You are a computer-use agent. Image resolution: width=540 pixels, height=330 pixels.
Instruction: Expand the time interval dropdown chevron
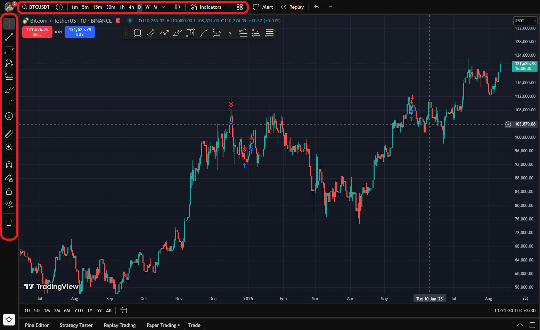click(x=163, y=7)
